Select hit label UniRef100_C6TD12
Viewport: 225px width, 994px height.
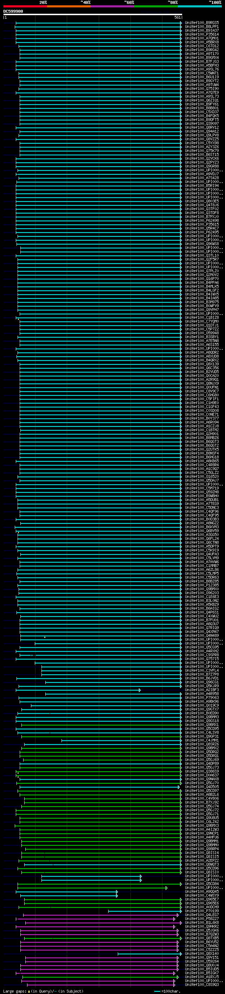tap(201, 46)
